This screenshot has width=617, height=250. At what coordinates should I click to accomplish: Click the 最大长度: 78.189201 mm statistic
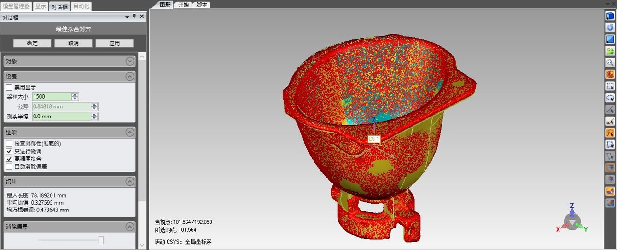pos(36,195)
